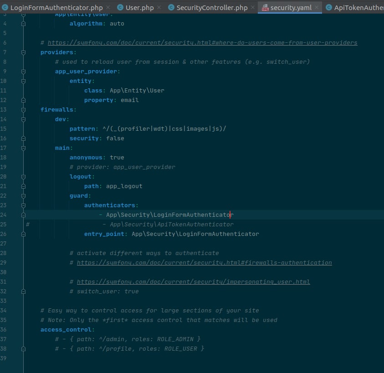The image size is (384, 373).
Task: Click the 'App\Entity\User' class value
Action: (x=137, y=90)
